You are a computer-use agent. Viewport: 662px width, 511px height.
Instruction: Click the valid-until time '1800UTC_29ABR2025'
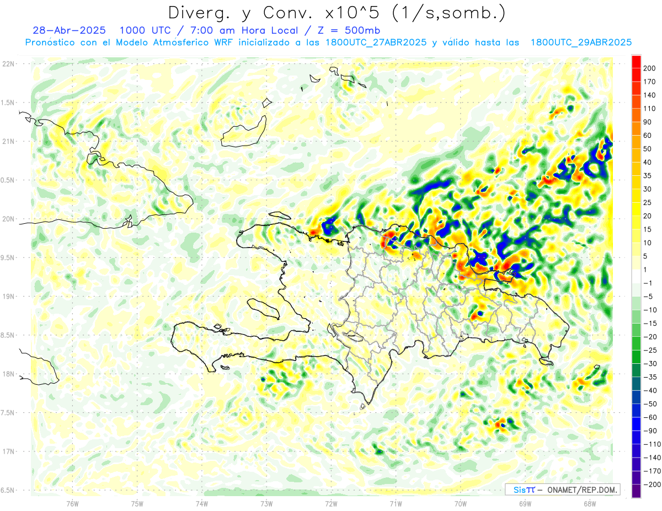pos(581,42)
